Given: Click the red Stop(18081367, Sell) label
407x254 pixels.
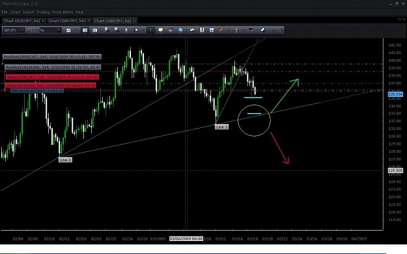Looking at the screenshot, I should [52, 77].
